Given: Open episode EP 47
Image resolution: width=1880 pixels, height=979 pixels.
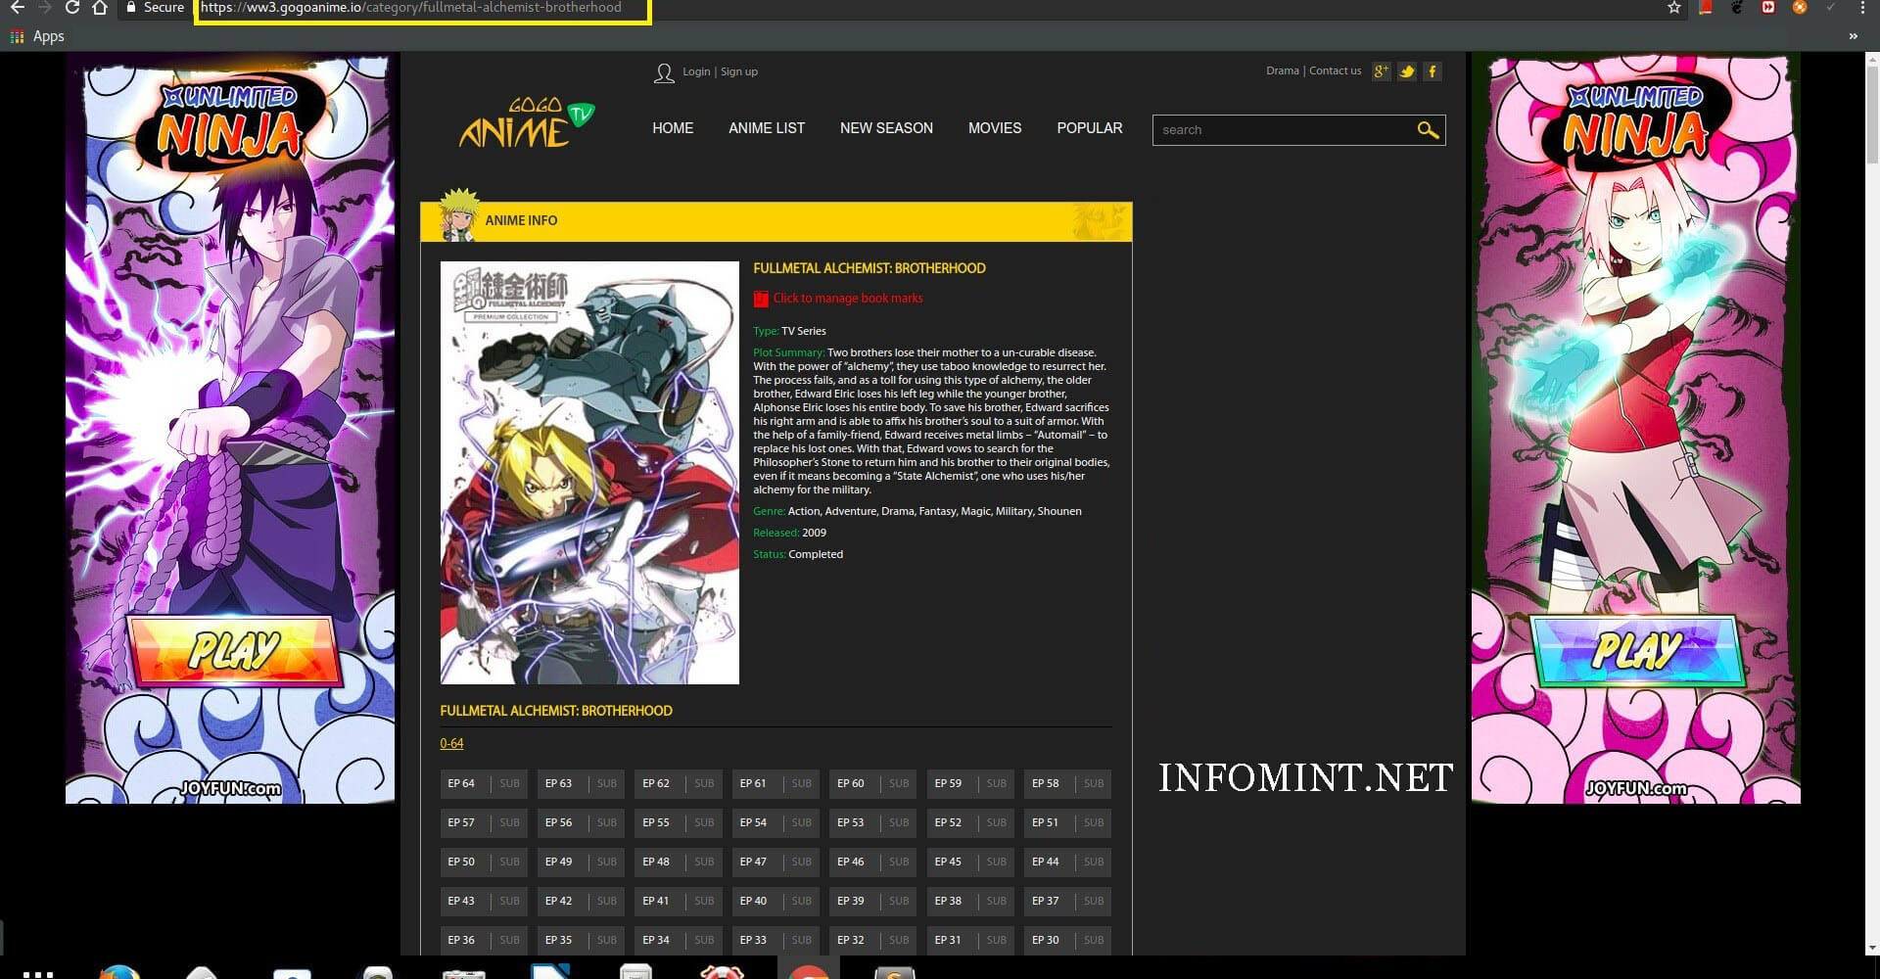Looking at the screenshot, I should tap(775, 862).
